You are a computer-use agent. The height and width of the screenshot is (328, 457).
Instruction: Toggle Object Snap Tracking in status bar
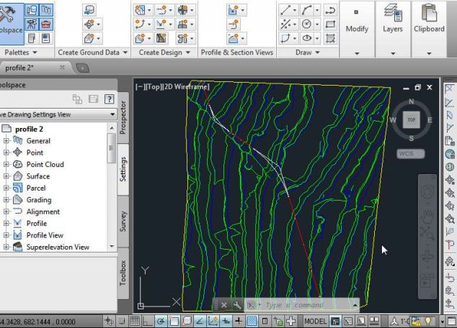click(x=200, y=322)
